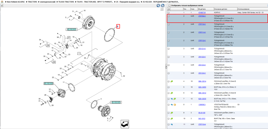Screen dimensions: 268x129
Task: Click 'КОРПУС' description text
Action: coord(217,13)
